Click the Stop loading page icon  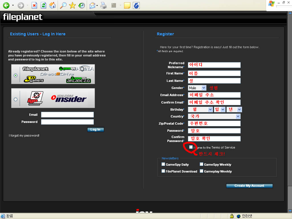pyautogui.click(x=34, y=5)
